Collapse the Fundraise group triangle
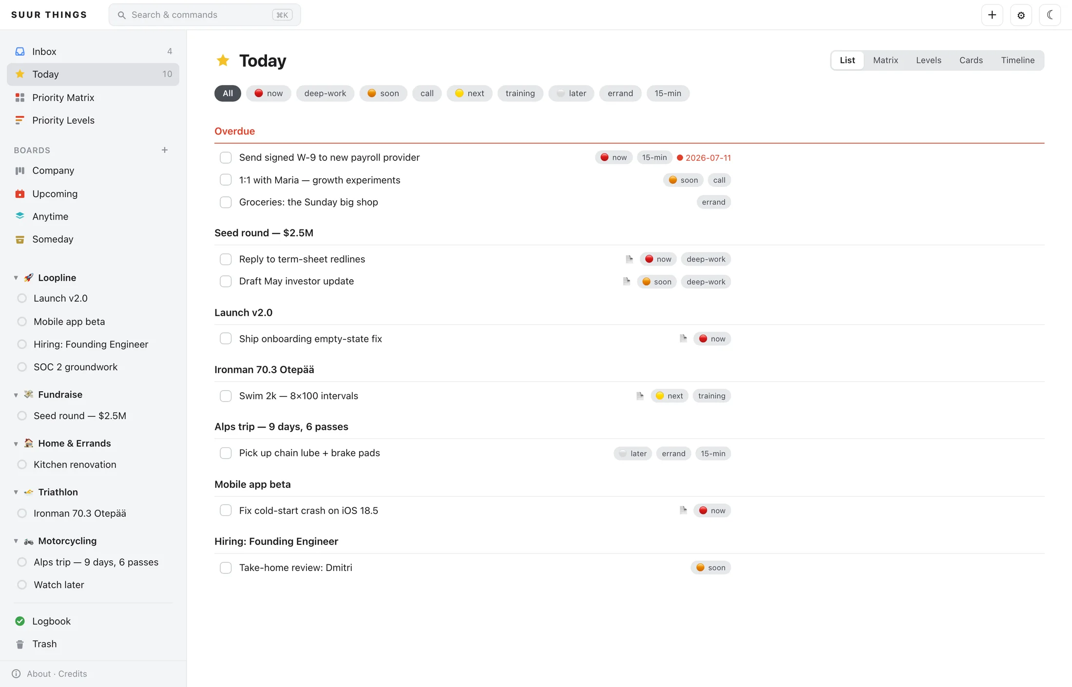 pyautogui.click(x=16, y=395)
